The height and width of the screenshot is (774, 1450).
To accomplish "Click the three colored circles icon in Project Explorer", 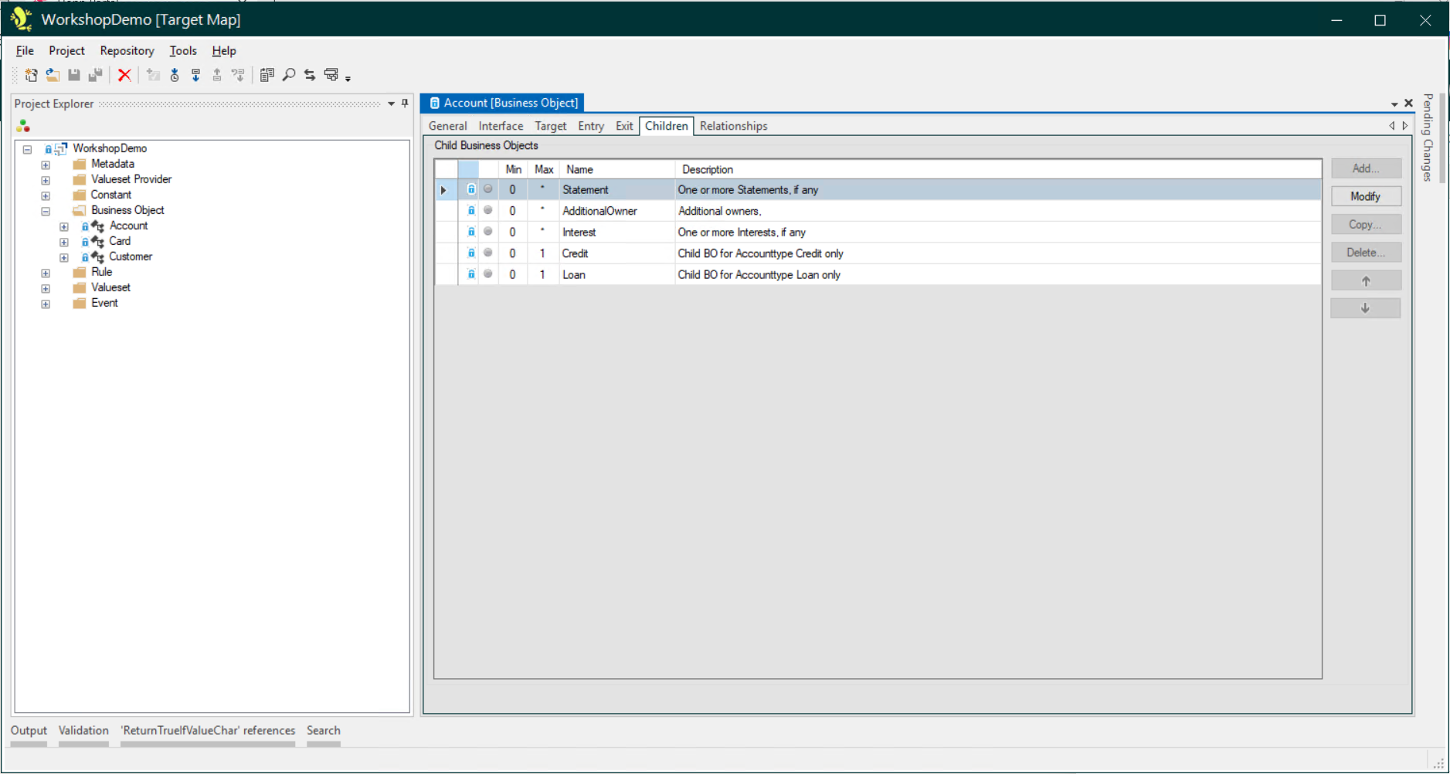I will (23, 126).
